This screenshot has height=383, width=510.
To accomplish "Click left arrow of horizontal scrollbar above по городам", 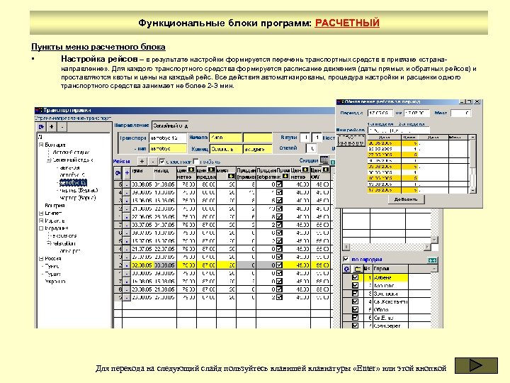I will (x=346, y=247).
